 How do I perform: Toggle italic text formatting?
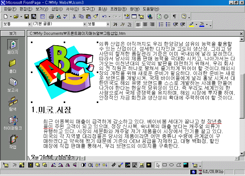(122, 24)
